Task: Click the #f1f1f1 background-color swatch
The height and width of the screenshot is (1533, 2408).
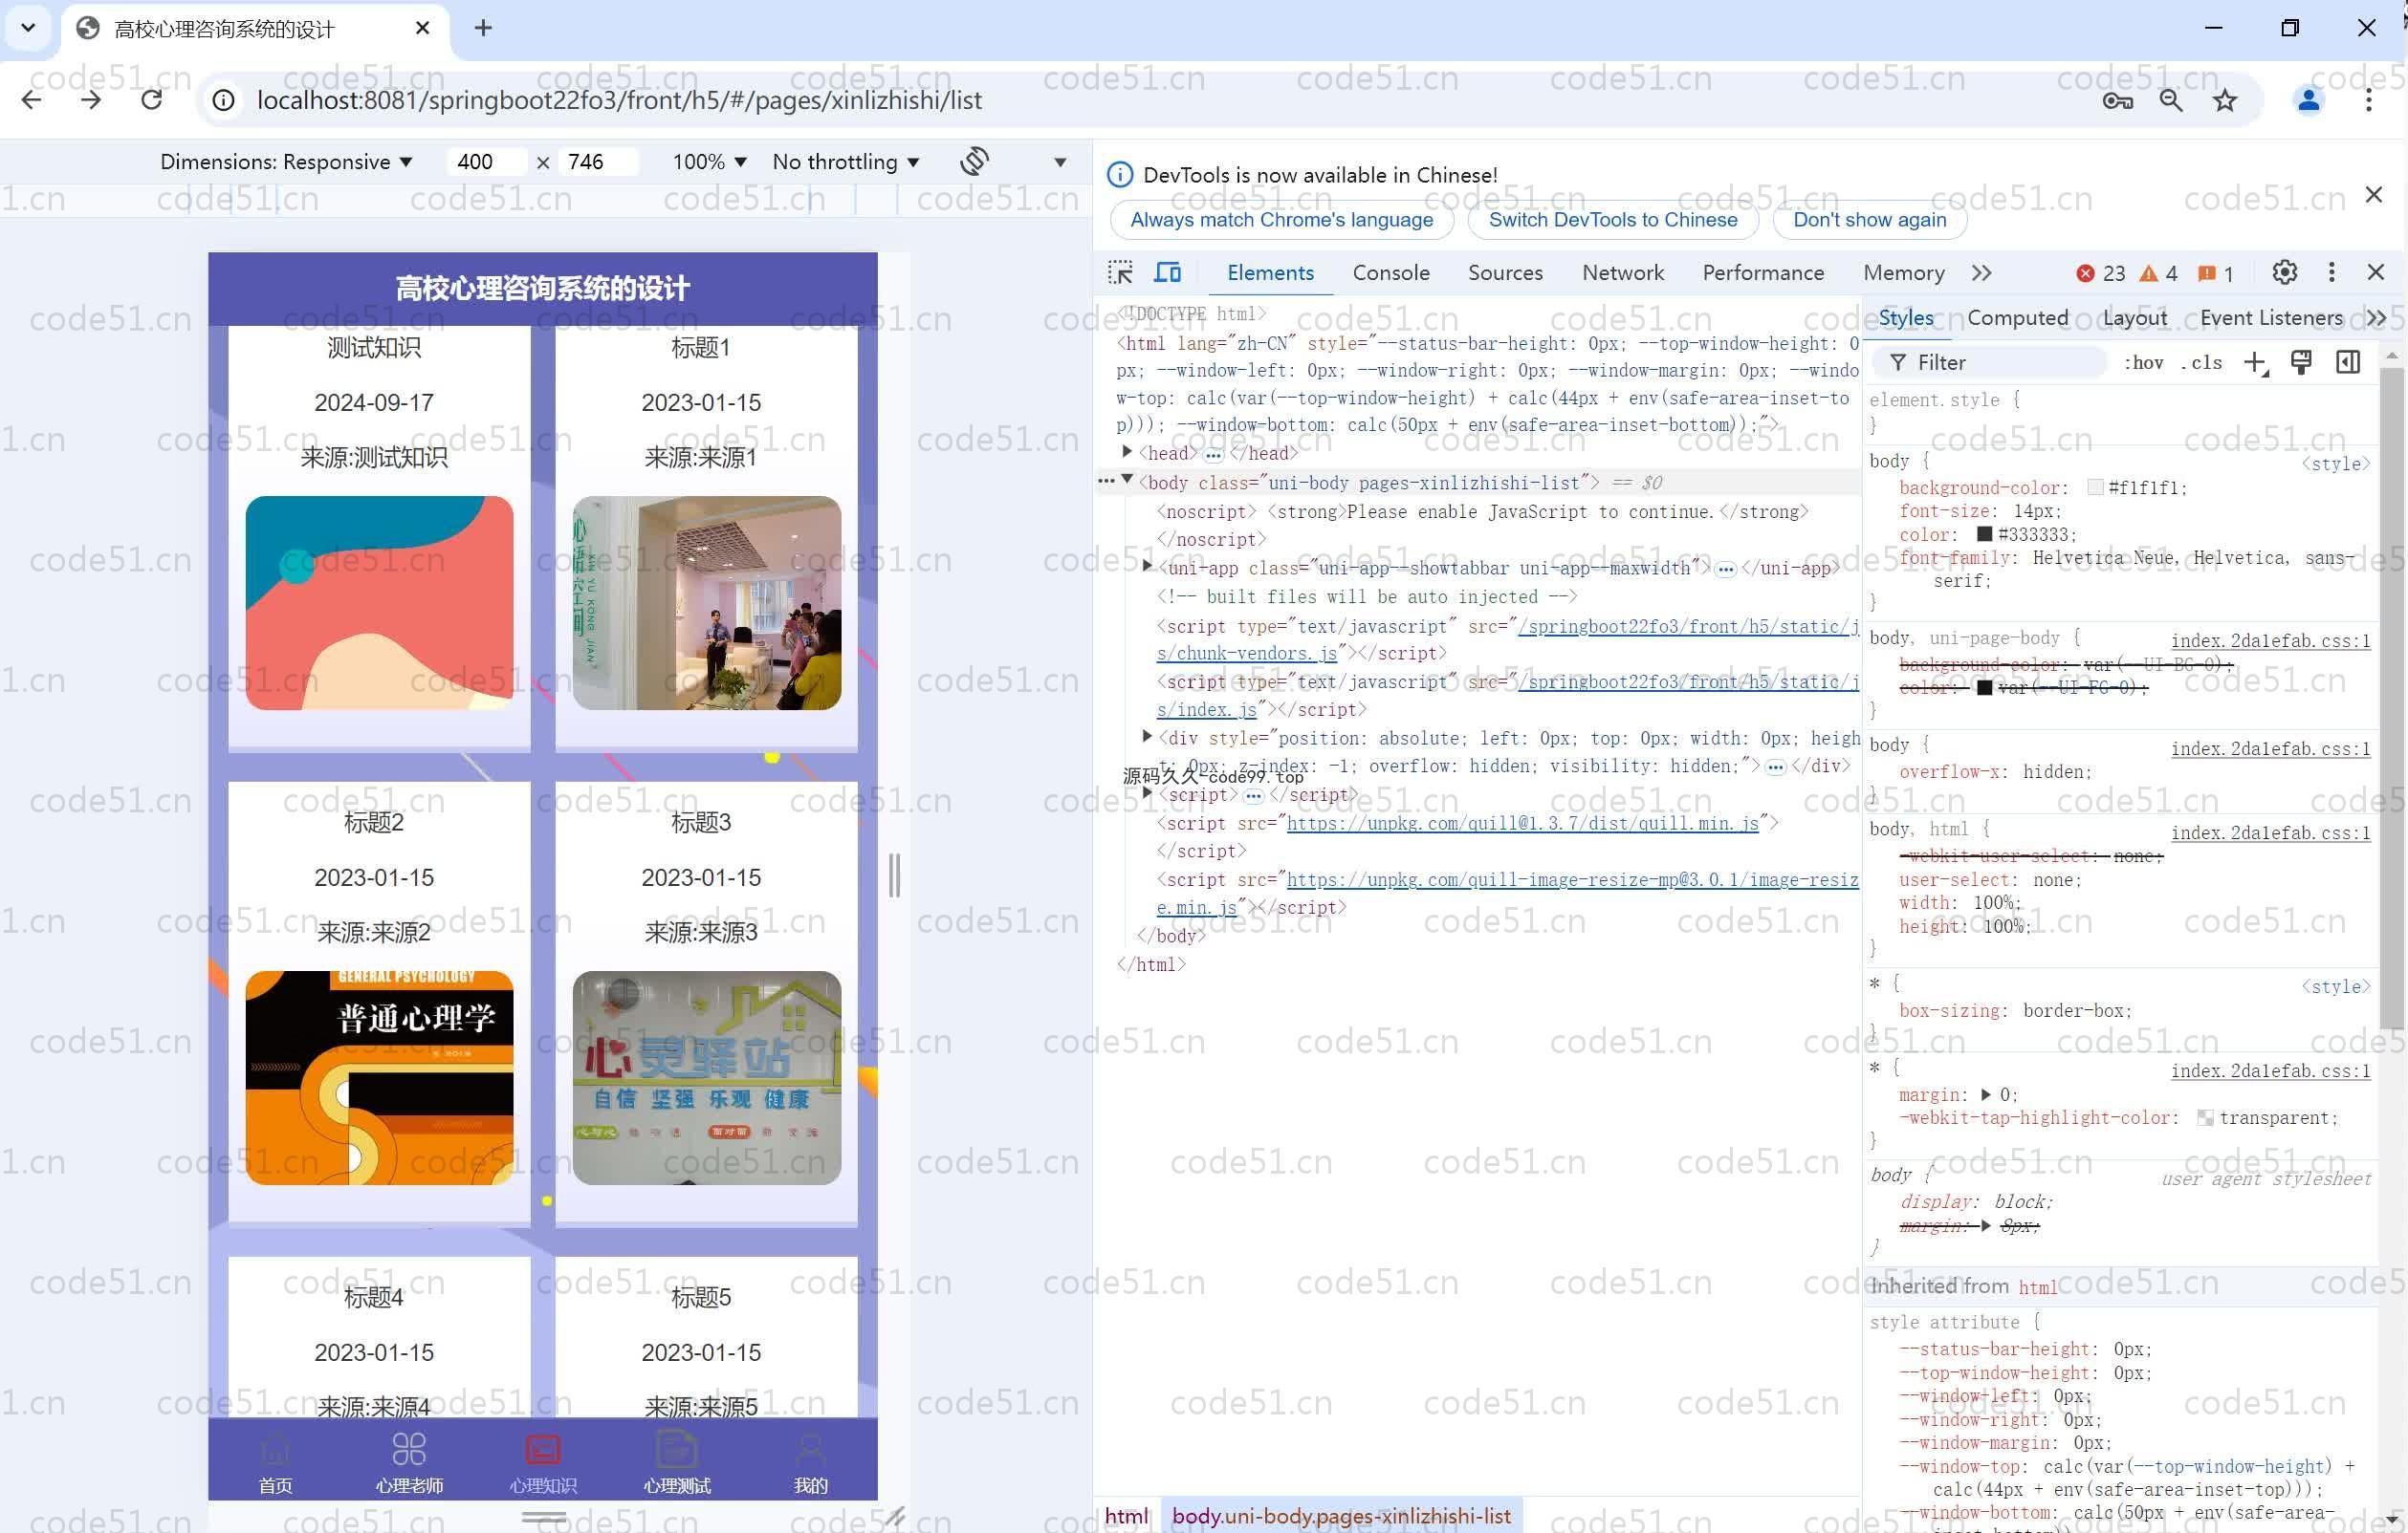Action: [x=2095, y=487]
